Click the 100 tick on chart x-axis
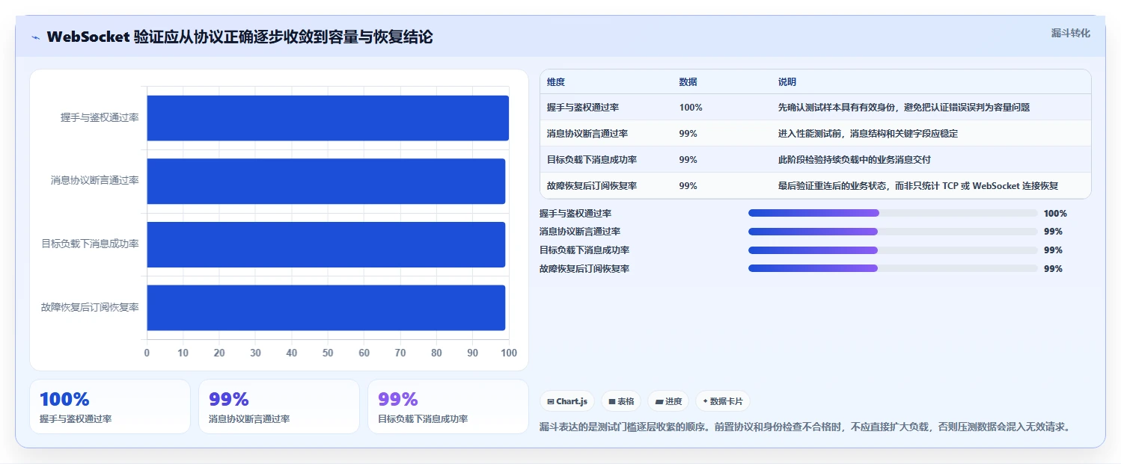 tap(509, 353)
